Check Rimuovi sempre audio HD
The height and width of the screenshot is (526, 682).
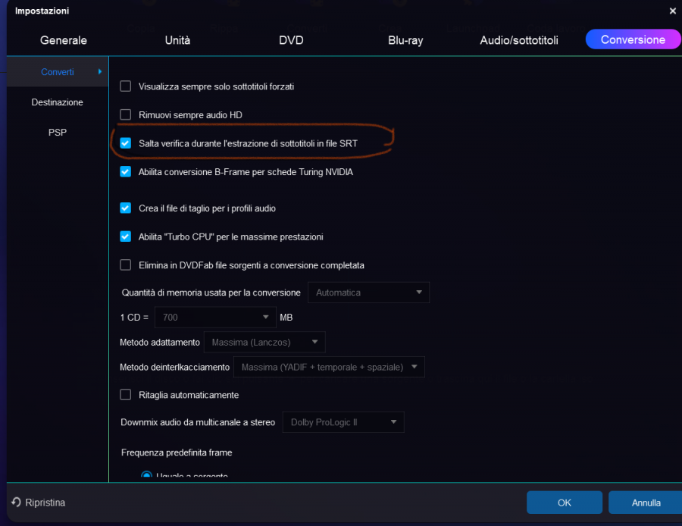click(x=126, y=114)
